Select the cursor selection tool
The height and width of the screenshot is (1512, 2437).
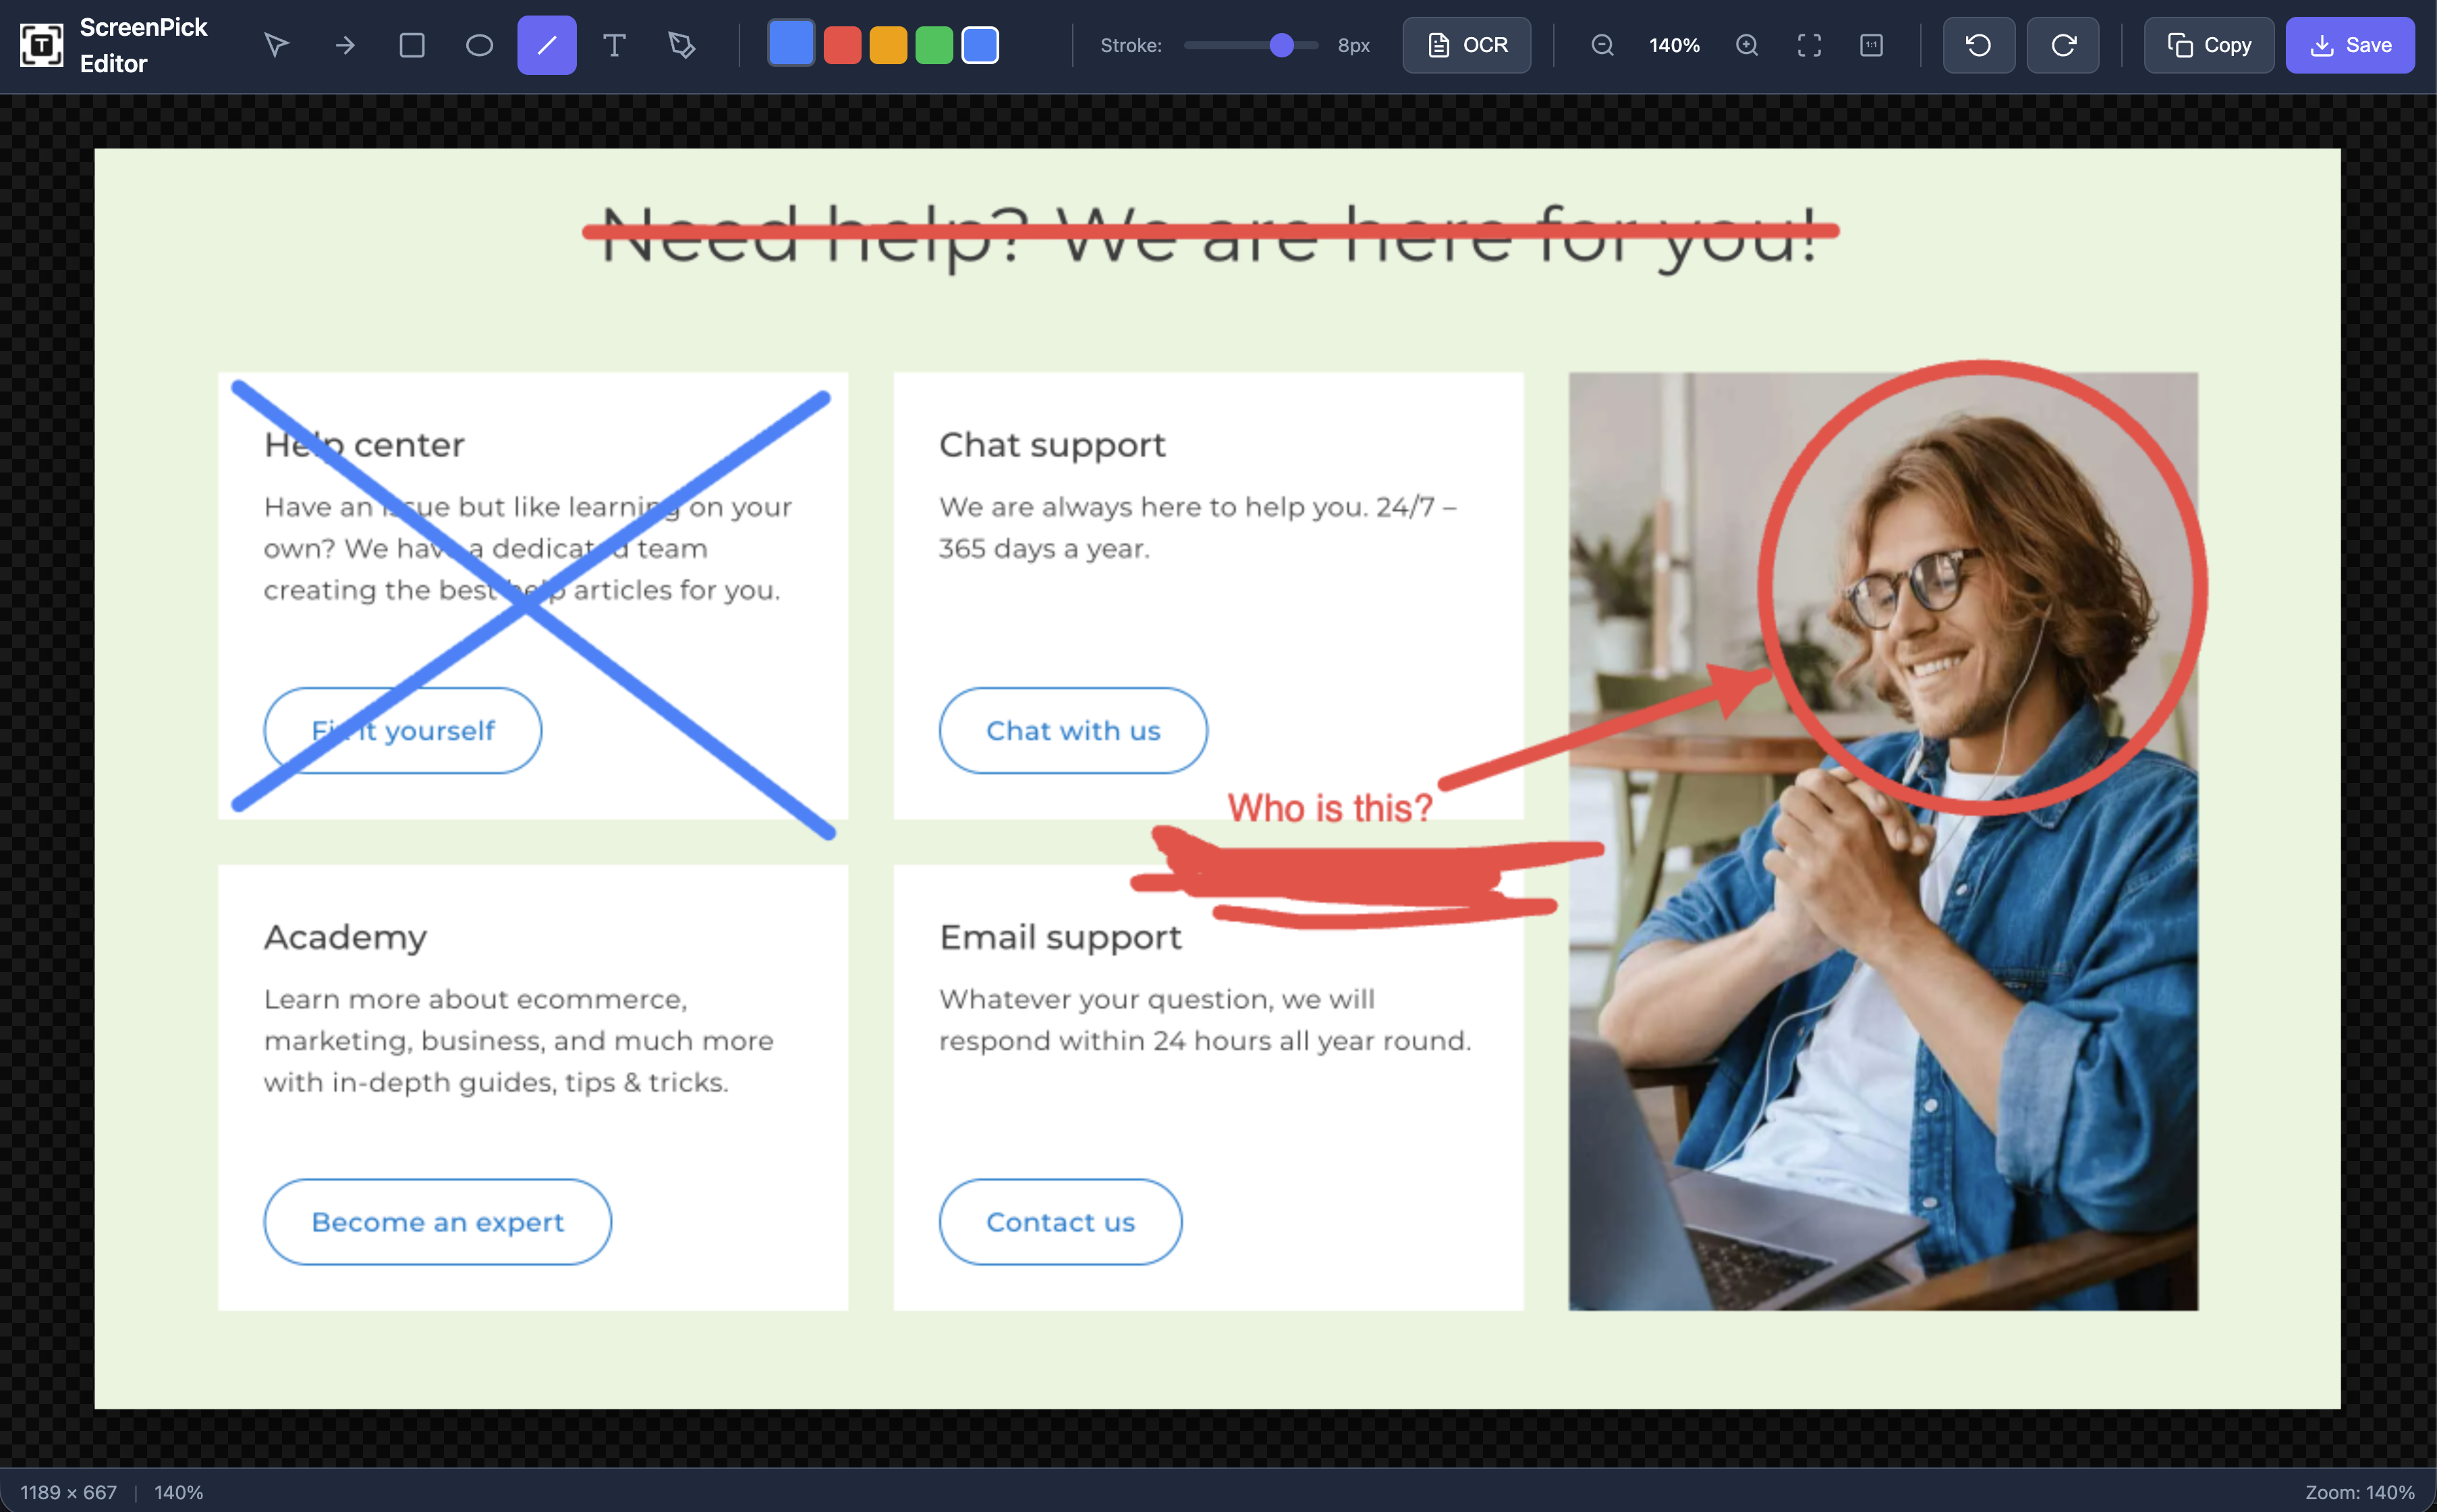coord(277,44)
